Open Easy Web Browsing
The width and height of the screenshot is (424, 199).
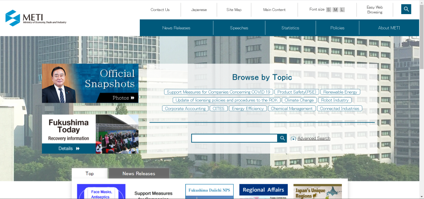[375, 10]
